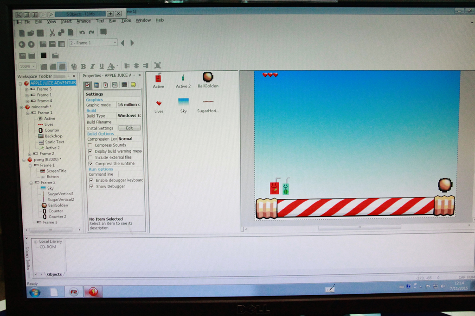Open the File menu
Screen dimensions: 475x316
coord(27,22)
